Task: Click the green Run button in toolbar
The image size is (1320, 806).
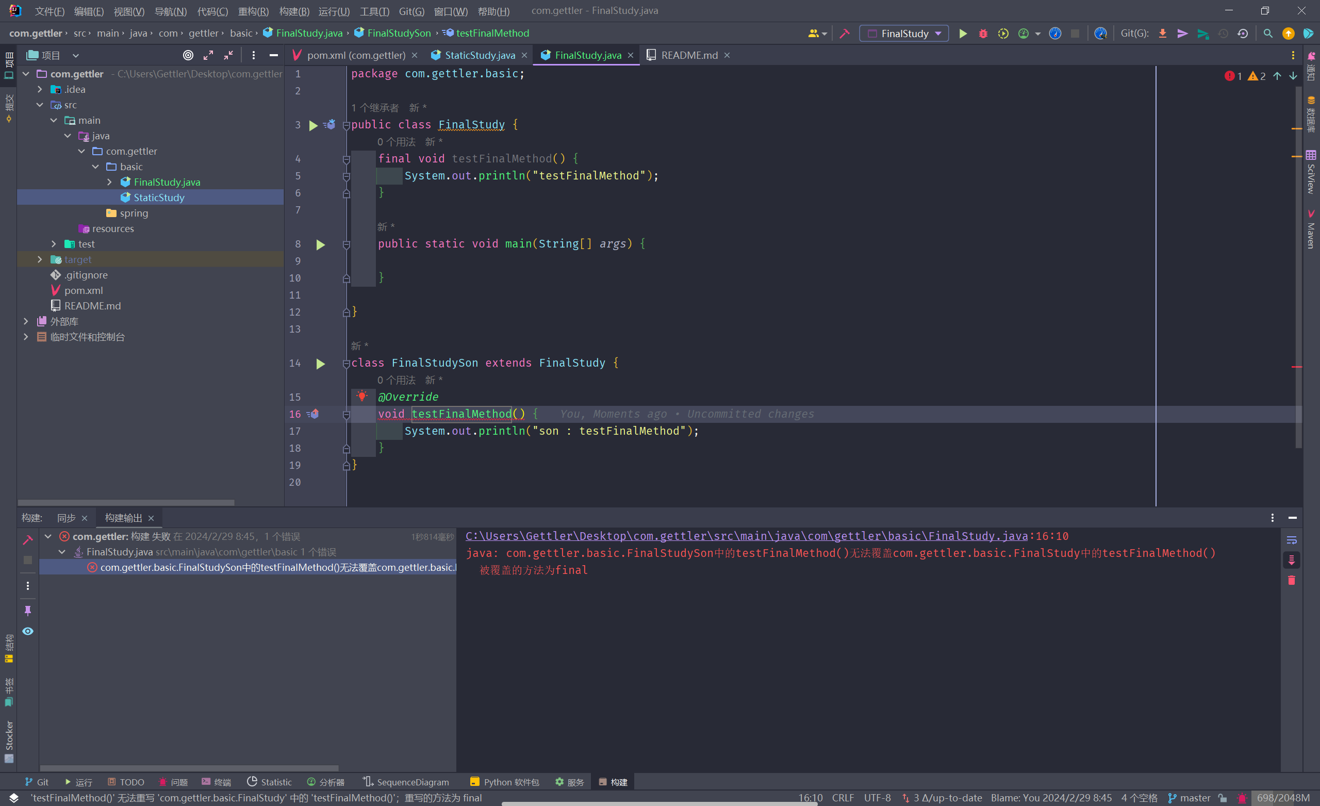Action: [963, 33]
